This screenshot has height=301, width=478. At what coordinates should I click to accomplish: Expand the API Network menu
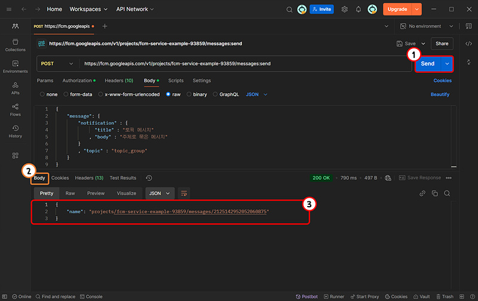[x=135, y=9]
